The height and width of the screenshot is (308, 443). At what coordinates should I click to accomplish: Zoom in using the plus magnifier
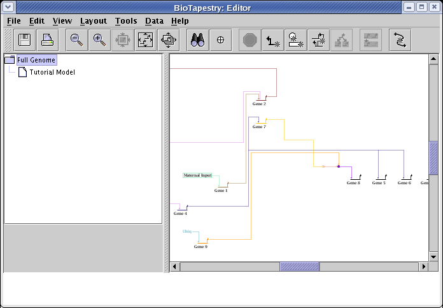(x=99, y=40)
